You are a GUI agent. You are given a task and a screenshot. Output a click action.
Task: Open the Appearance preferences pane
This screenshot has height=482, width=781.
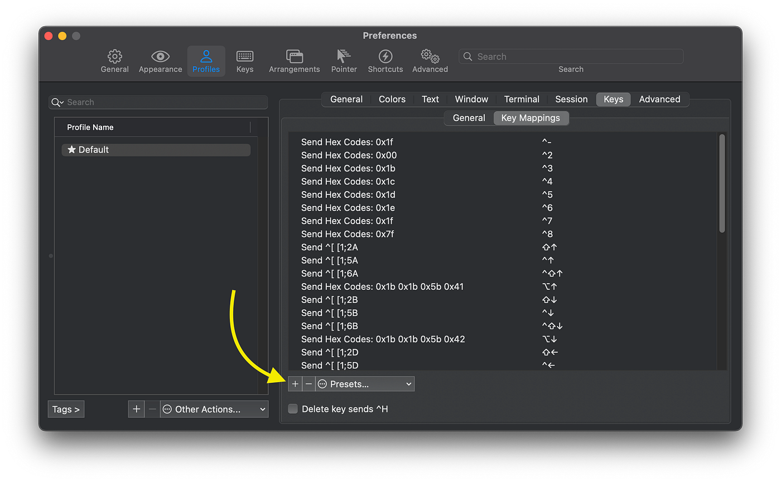[x=161, y=61]
